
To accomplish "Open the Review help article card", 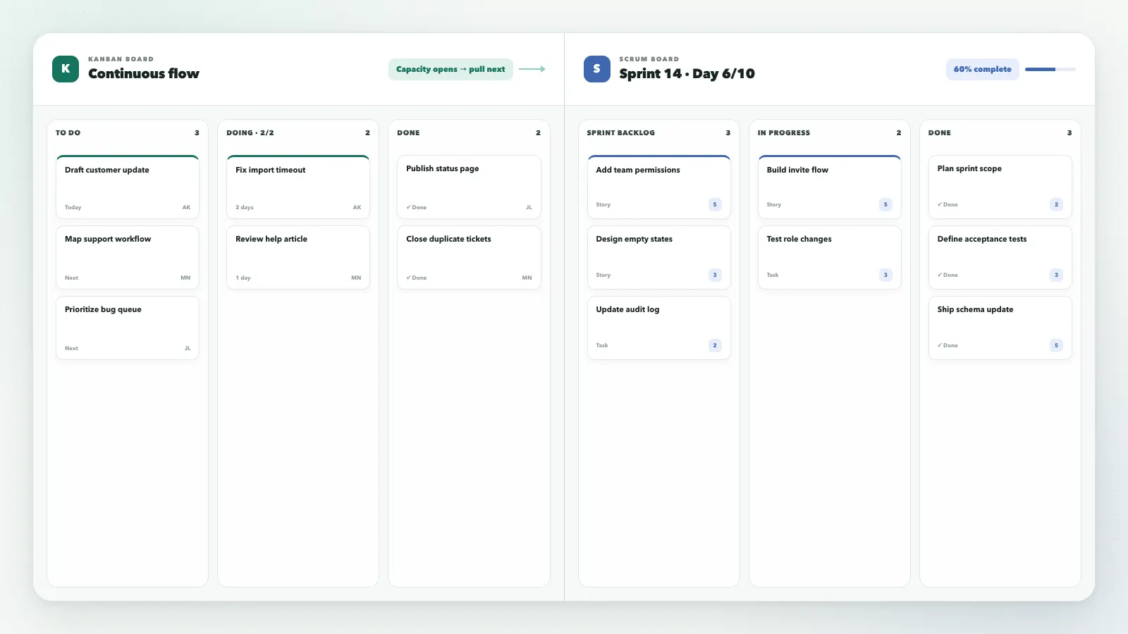I will click(298, 257).
